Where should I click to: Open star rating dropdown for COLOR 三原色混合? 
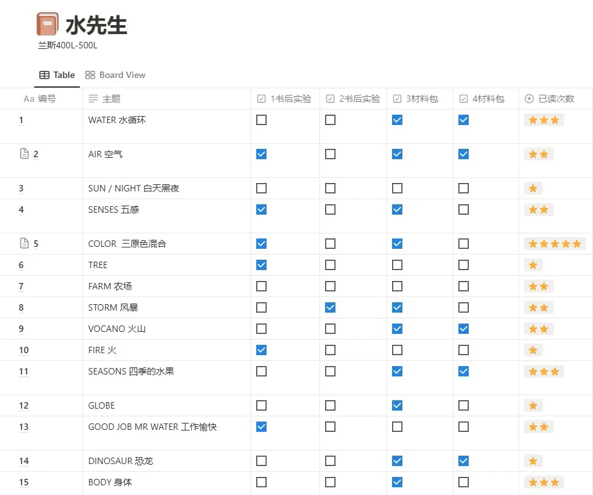tap(555, 244)
